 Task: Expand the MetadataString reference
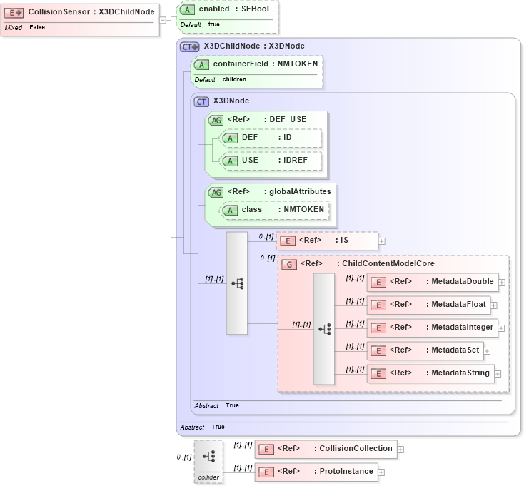point(498,374)
